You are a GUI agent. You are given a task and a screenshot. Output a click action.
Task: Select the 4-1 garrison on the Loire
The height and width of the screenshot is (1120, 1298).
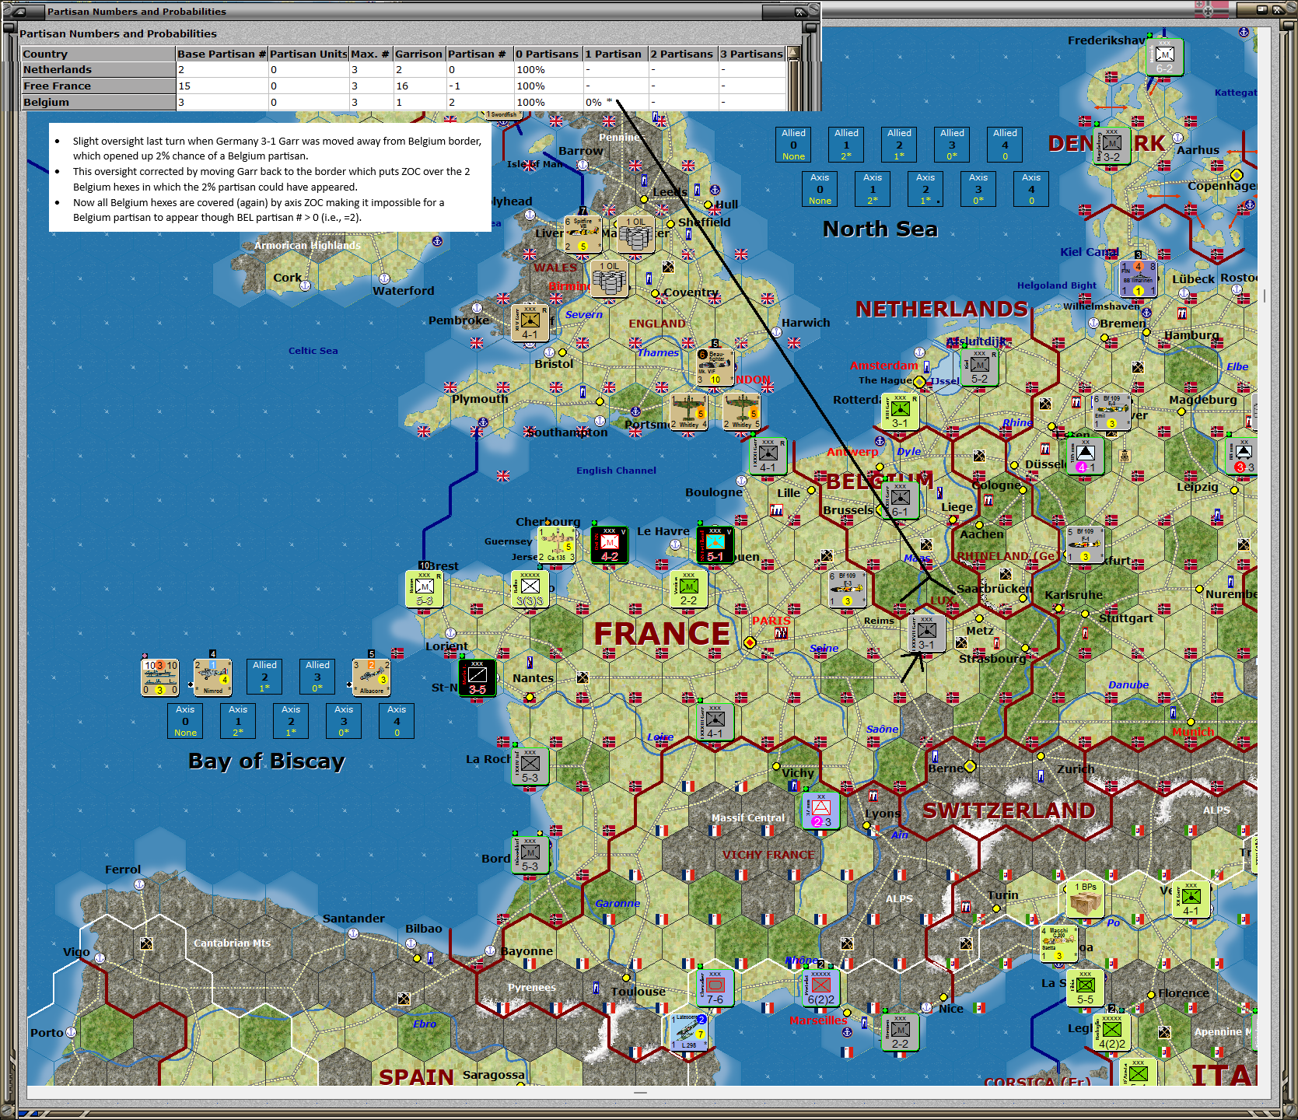[715, 722]
